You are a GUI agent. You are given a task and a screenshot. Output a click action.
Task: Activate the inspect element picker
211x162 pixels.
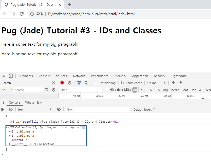[x=4, y=76]
